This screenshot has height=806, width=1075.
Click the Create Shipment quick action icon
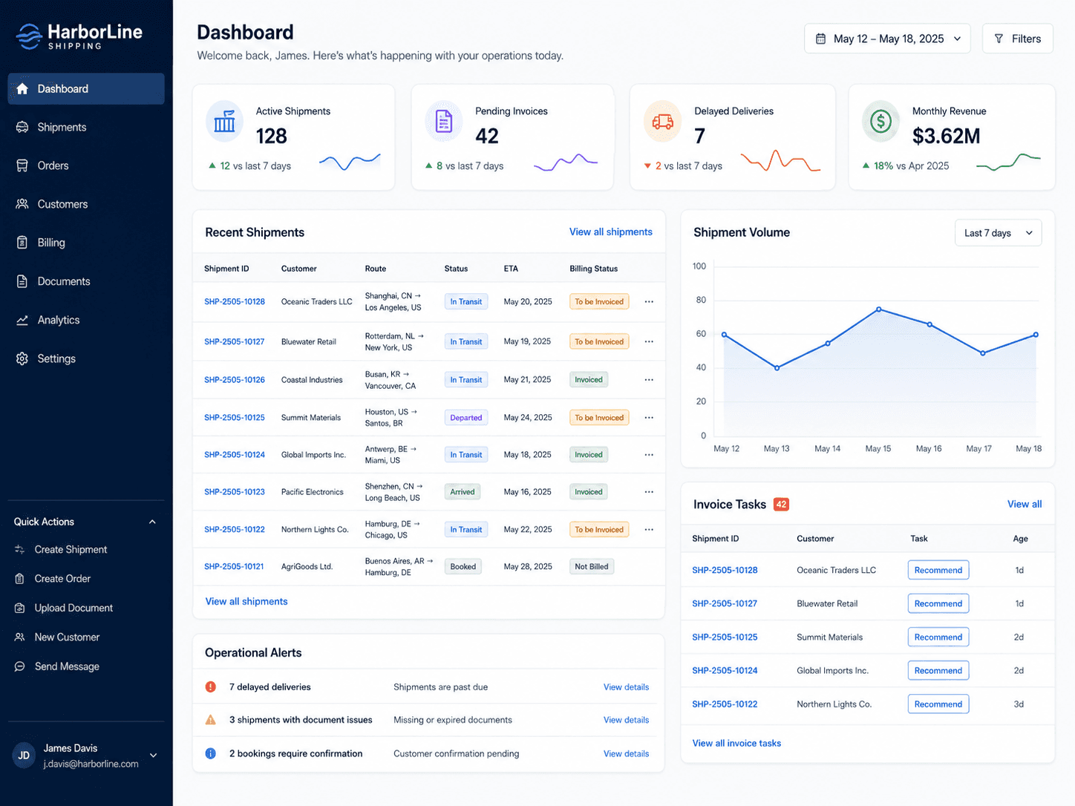[20, 550]
